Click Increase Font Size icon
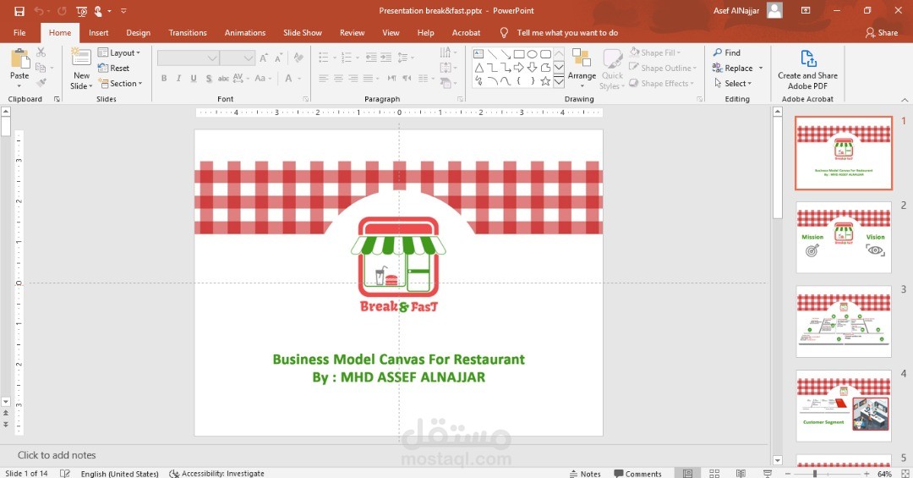Viewport: 913px width, 478px height. [x=265, y=58]
